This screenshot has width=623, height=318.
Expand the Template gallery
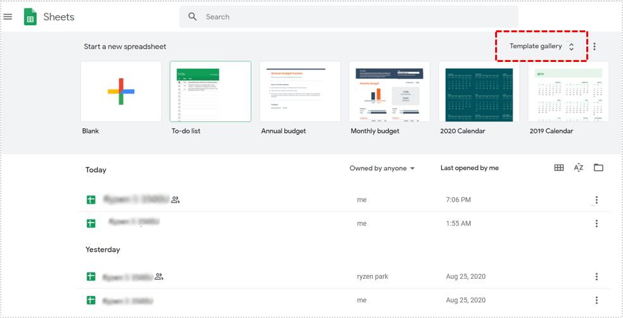tap(541, 46)
